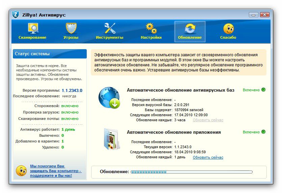This screenshot has height=193, width=282.
Task: Click current version 1.1.2343.0 in application section
Action: pyautogui.click(x=183, y=147)
